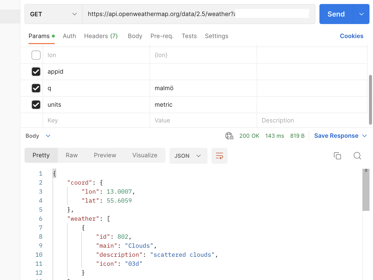This screenshot has height=280, width=373.
Task: Select the Visualize response view
Action: point(145,155)
